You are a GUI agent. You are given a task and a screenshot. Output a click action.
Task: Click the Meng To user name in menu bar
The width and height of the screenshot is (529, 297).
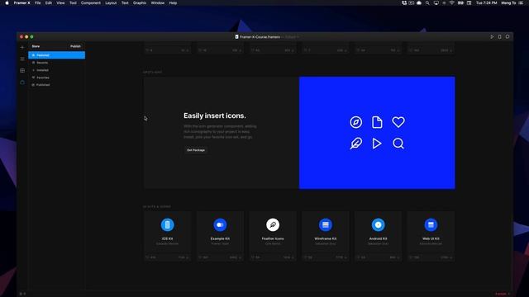[x=508, y=2]
